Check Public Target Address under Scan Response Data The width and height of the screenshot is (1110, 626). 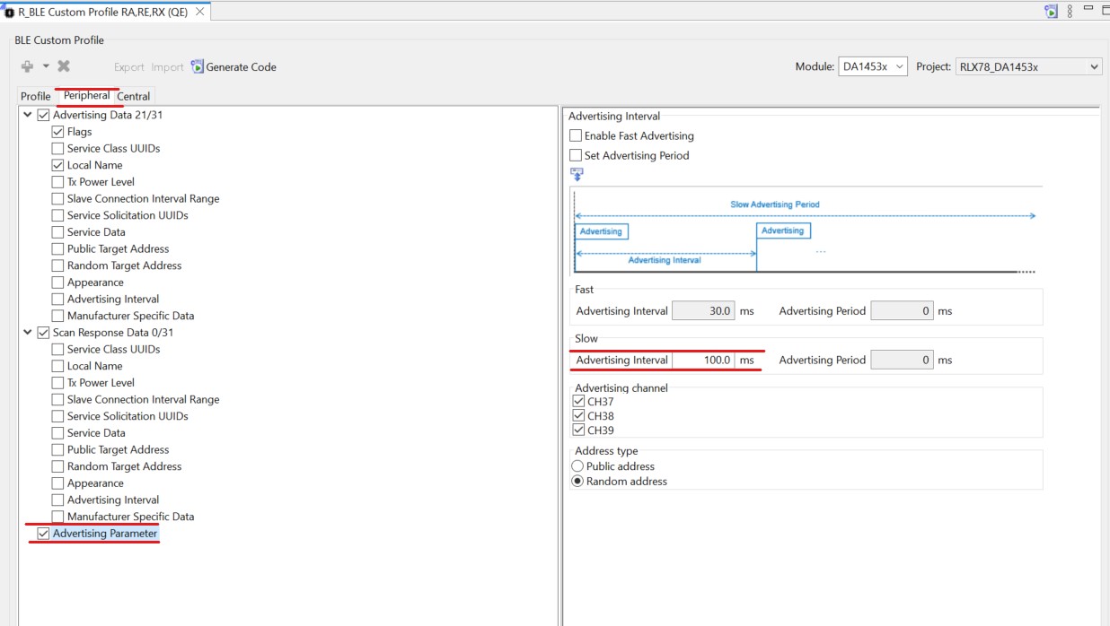click(x=57, y=449)
